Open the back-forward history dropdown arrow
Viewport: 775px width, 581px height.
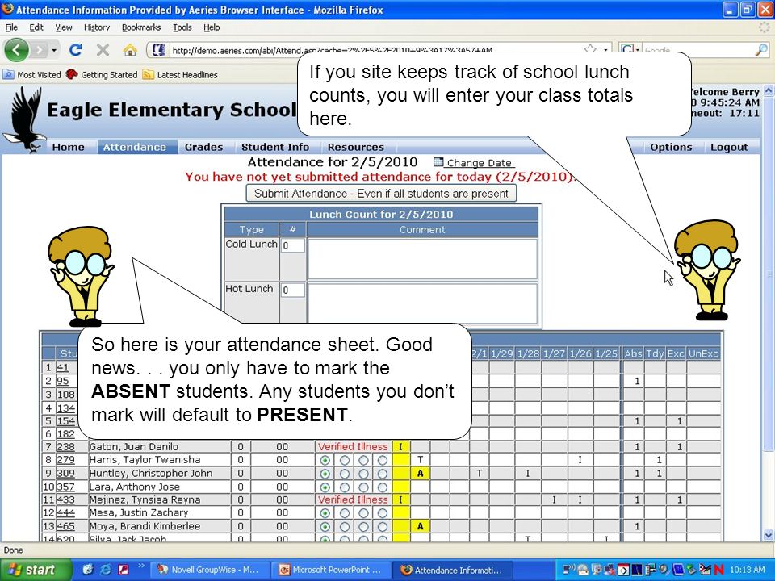pos(54,50)
